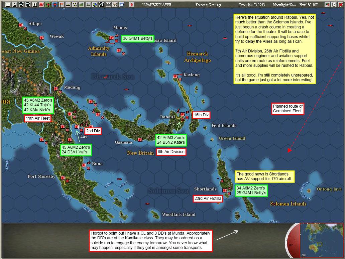Select the Madang base marker
This screenshot has width=345, height=259.
coord(56,89)
